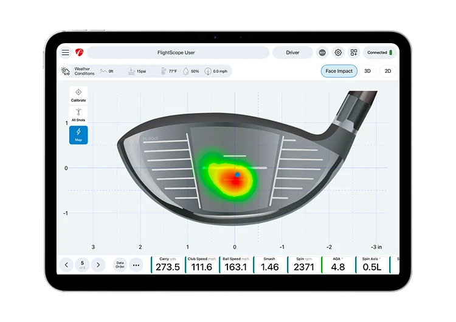Check the Connected status indicator
This screenshot has width=456, height=322.
tap(379, 53)
